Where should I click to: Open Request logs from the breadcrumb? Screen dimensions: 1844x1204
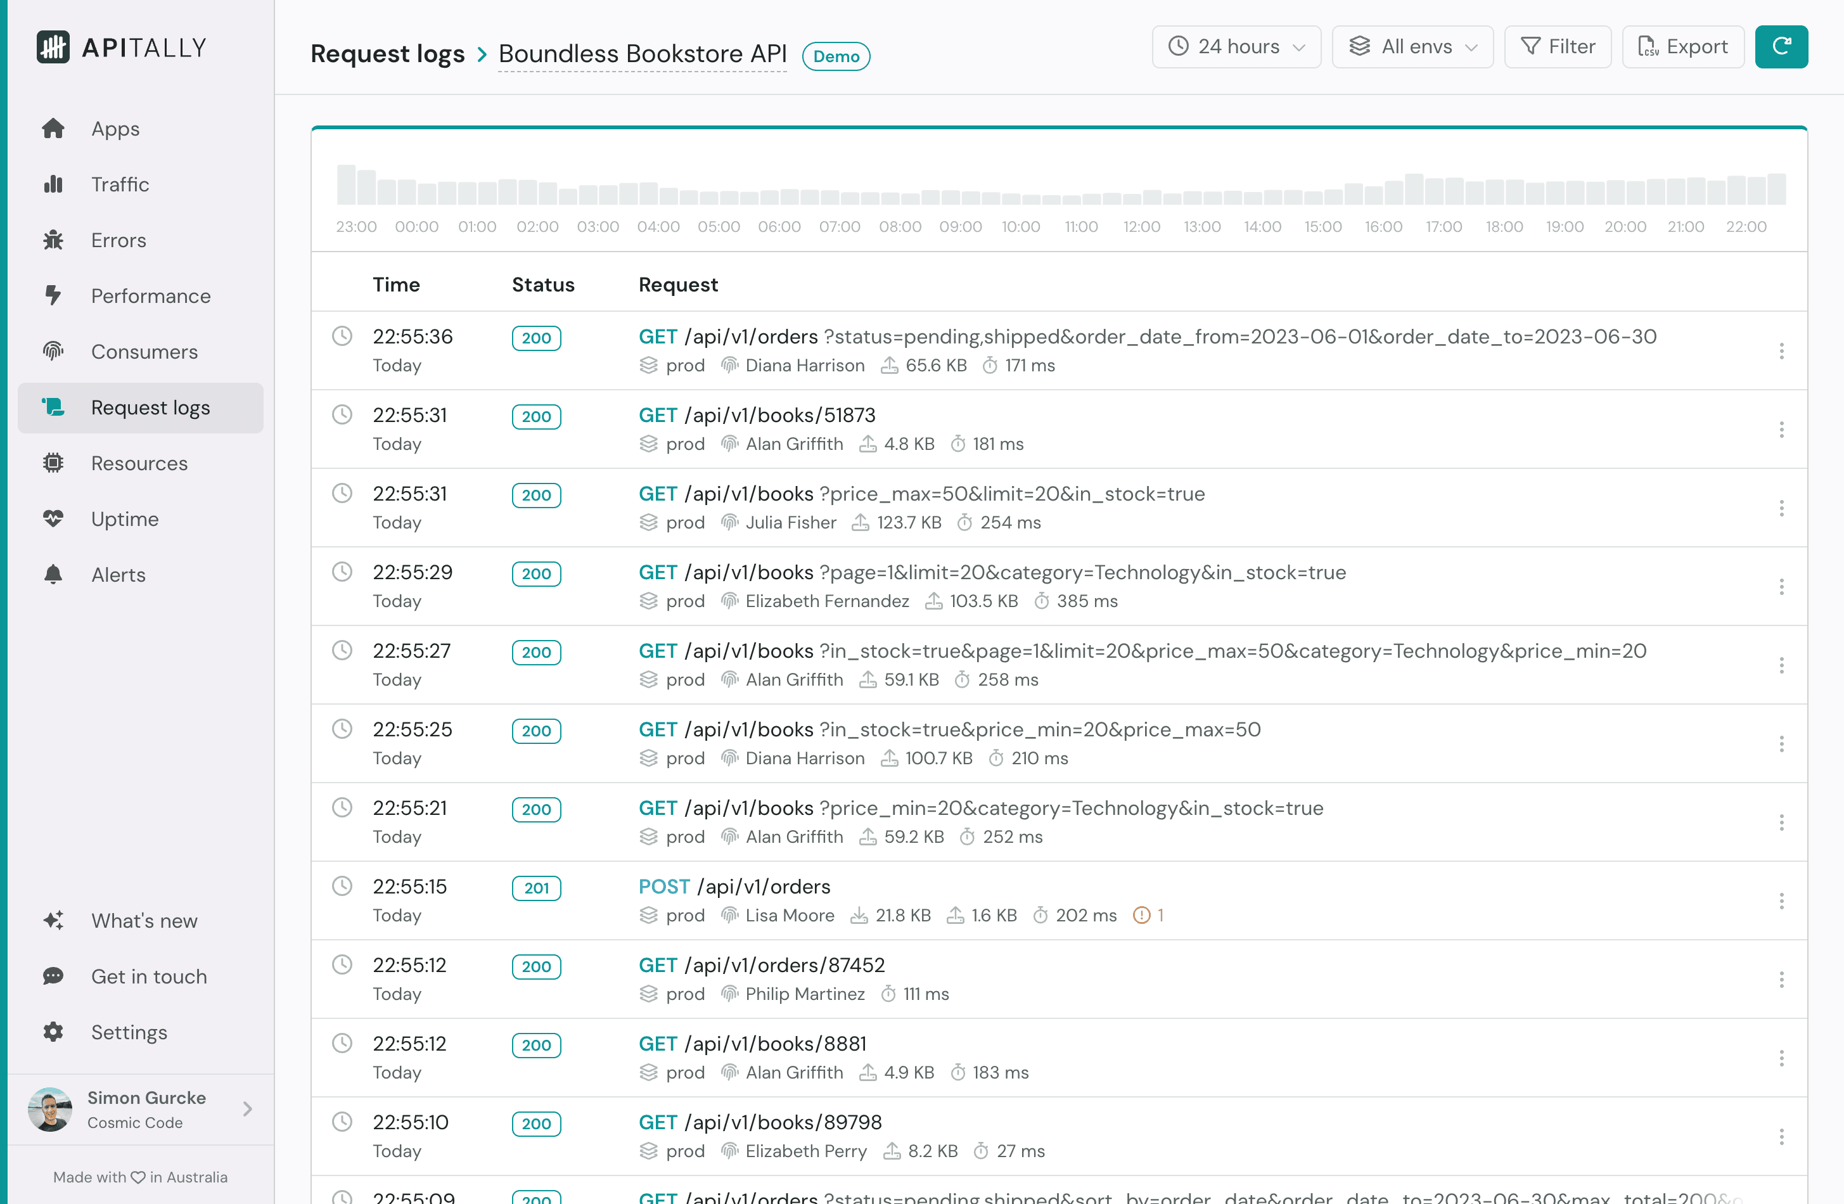coord(387,53)
